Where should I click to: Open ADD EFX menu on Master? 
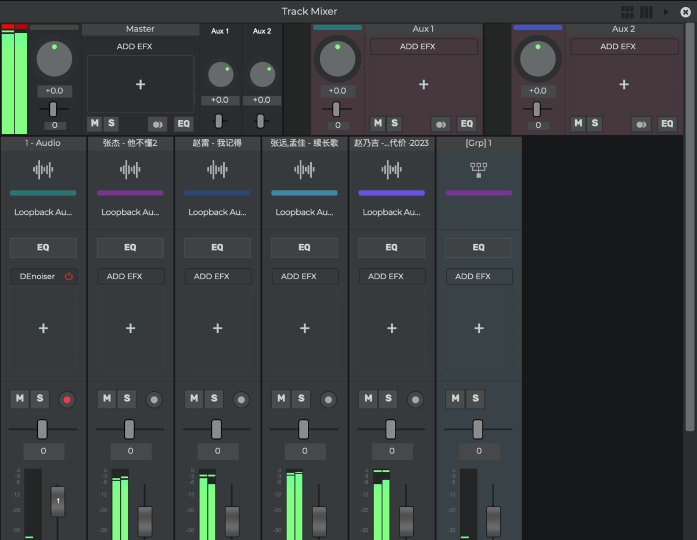point(135,46)
